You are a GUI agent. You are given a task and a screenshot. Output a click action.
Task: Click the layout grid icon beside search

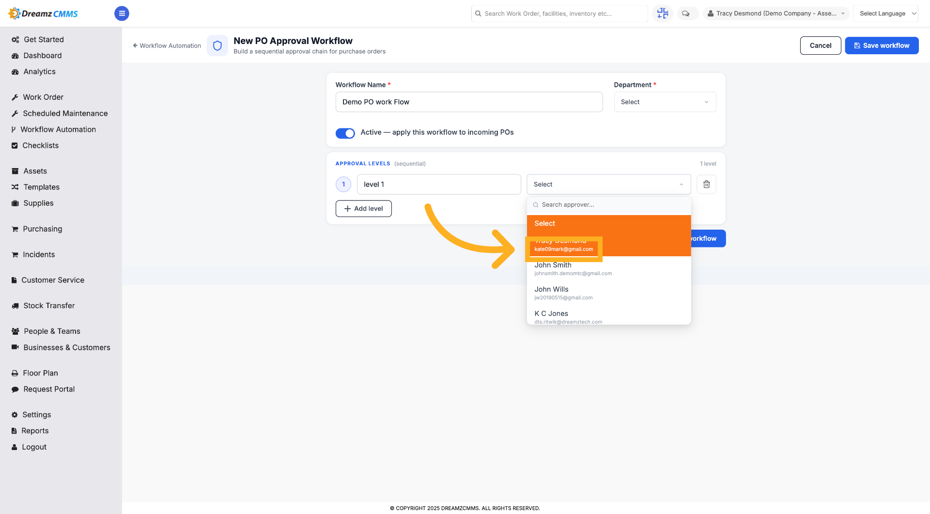(x=663, y=14)
